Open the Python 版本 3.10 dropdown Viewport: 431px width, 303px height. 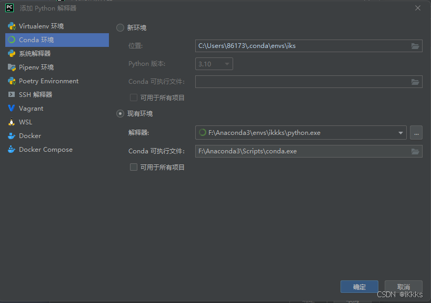click(214, 64)
